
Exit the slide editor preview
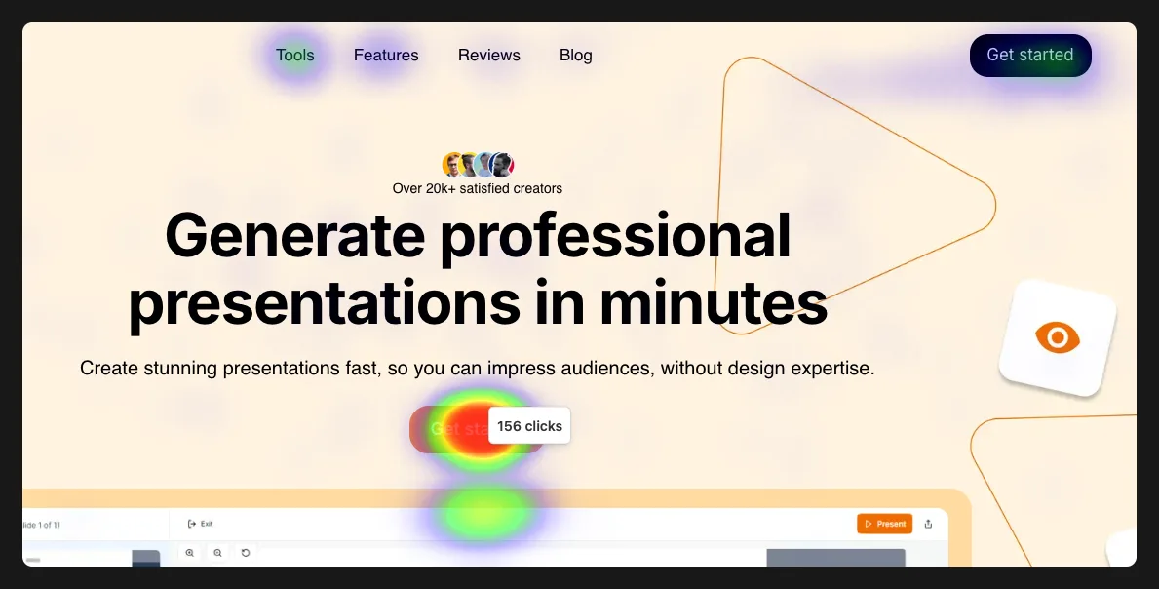[x=200, y=524]
